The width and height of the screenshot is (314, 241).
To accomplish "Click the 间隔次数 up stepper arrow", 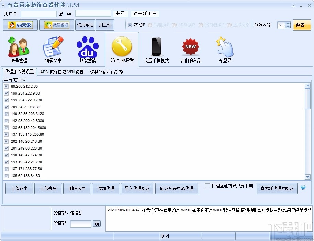I will click(288, 23).
